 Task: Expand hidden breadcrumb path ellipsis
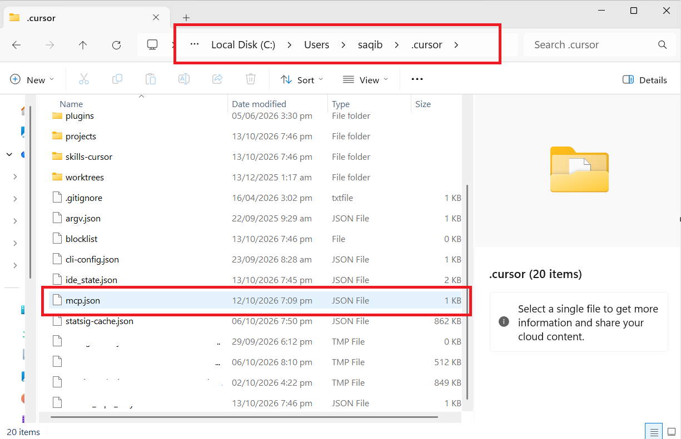(194, 45)
